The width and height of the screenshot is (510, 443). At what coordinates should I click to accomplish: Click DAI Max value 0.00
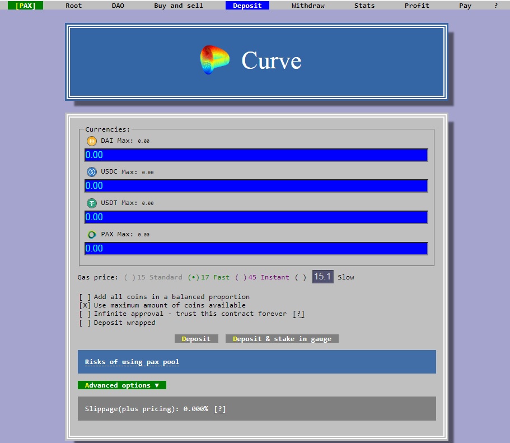tap(143, 141)
